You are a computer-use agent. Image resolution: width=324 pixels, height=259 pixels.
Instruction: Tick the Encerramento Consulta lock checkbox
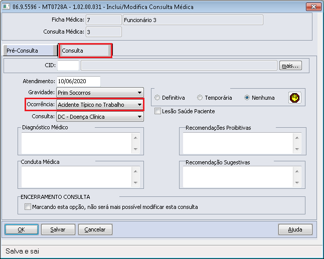28,207
